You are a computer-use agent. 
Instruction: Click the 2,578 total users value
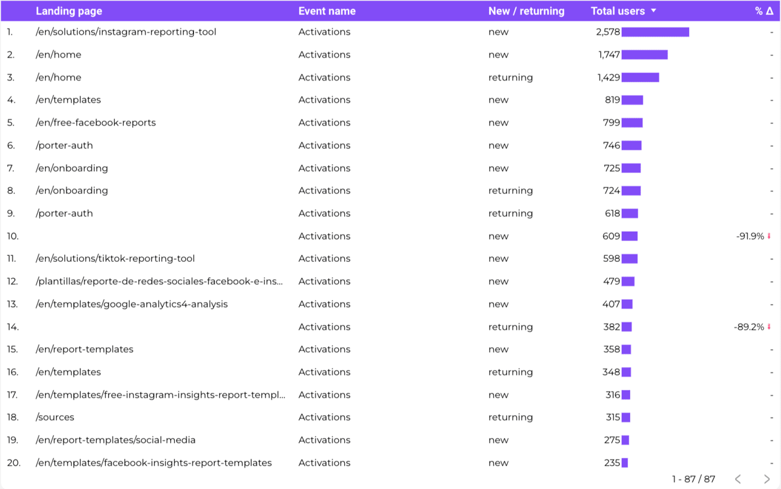pyautogui.click(x=608, y=32)
